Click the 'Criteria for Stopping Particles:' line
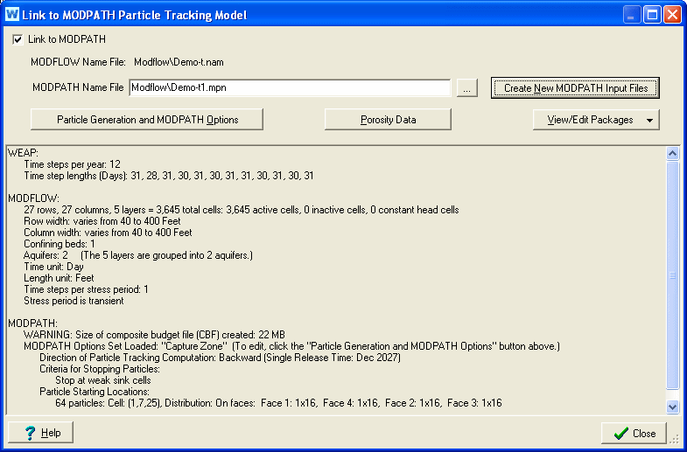The image size is (687, 452). [x=100, y=369]
